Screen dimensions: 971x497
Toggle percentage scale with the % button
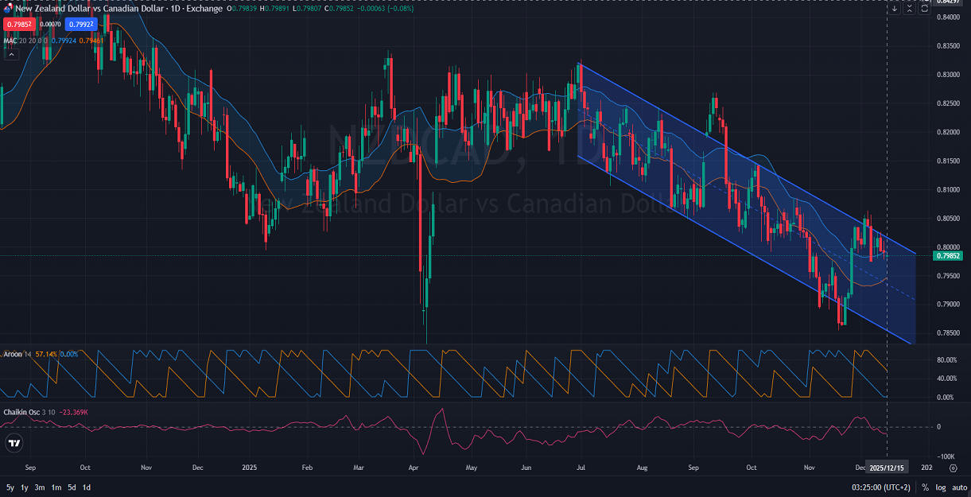(923, 486)
